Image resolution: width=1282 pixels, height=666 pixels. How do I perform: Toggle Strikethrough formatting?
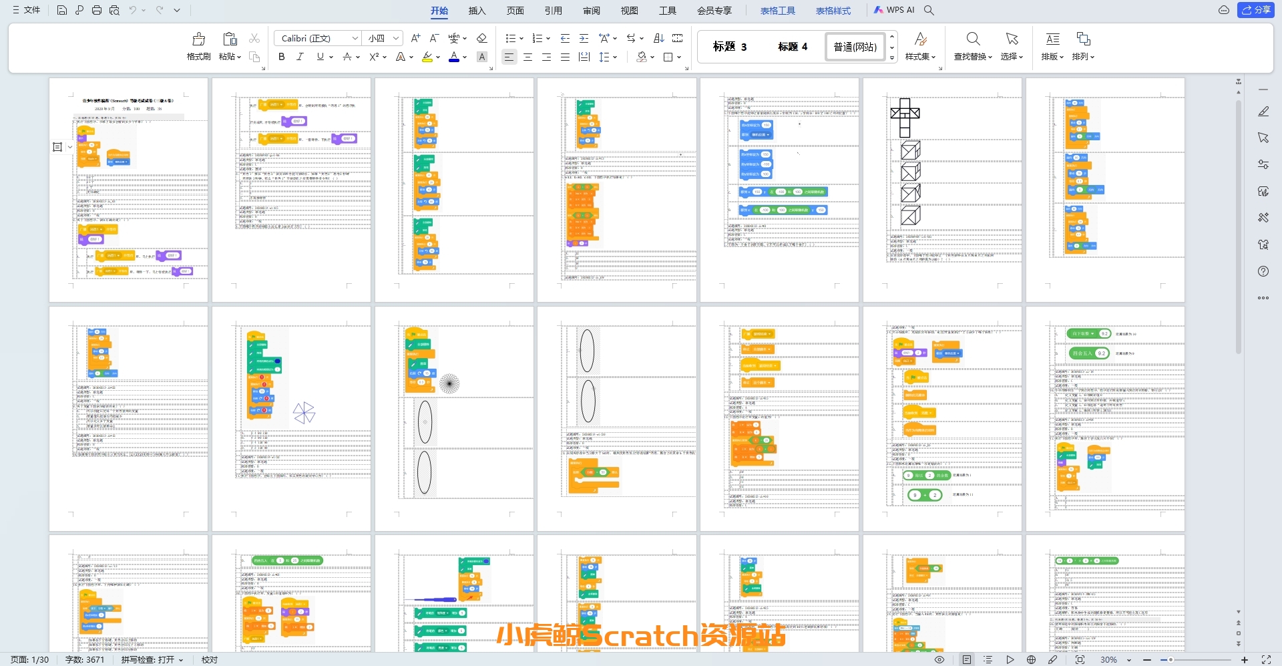347,57
